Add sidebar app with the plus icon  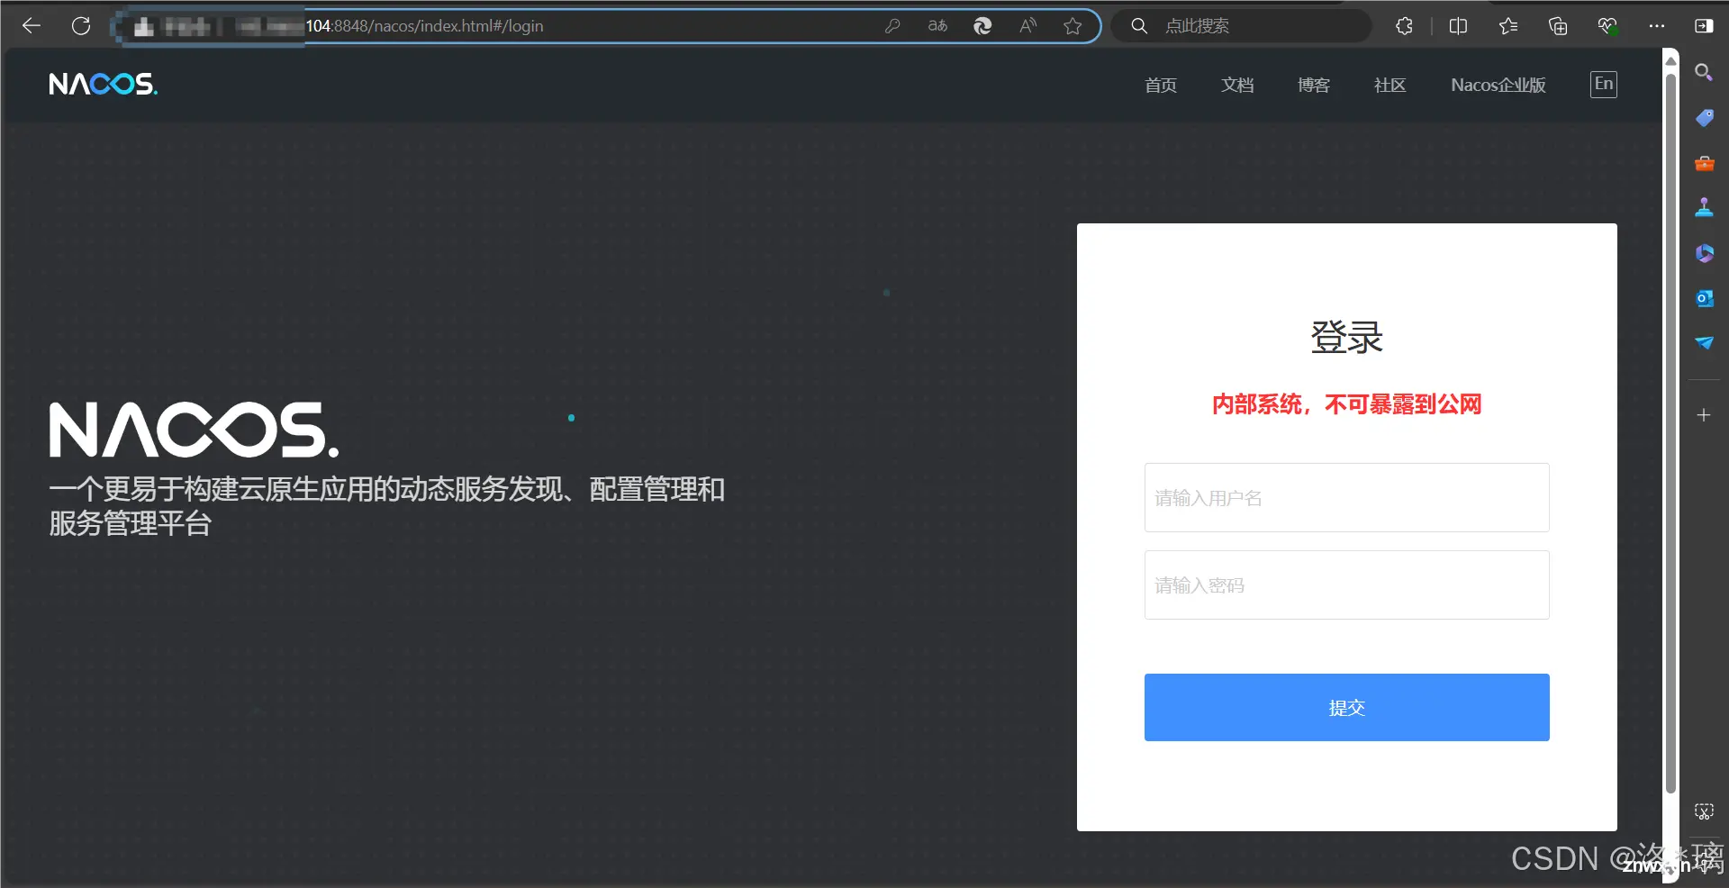tap(1704, 415)
